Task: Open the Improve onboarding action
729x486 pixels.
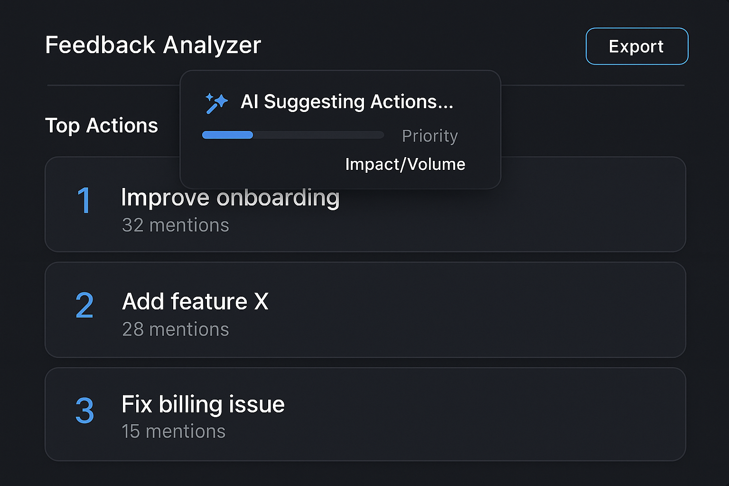Action: [x=230, y=198]
